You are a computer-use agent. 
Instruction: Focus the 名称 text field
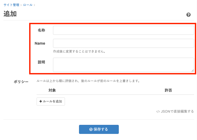[123, 31]
